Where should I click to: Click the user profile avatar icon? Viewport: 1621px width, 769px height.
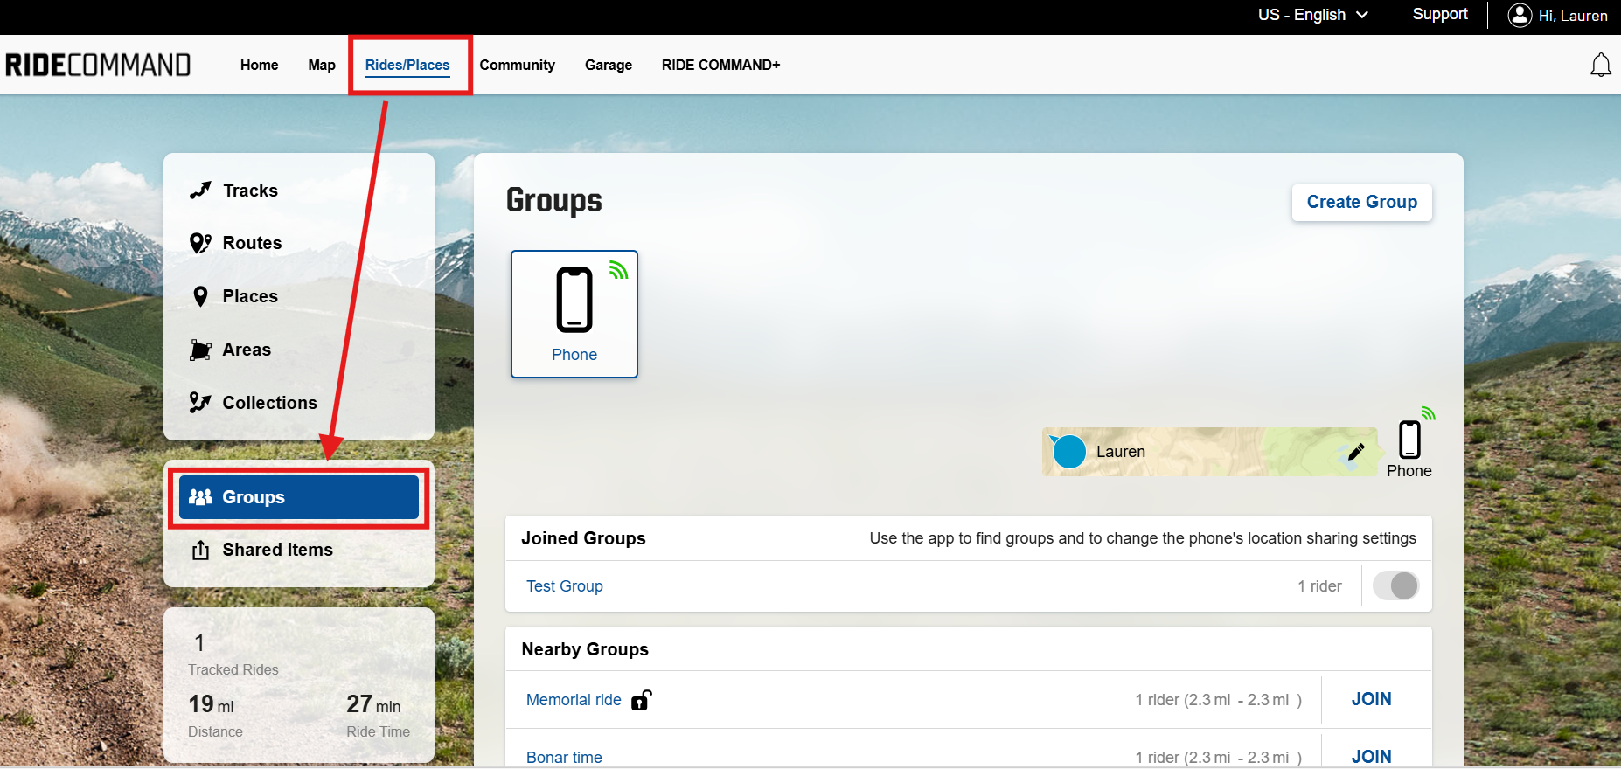point(1520,15)
